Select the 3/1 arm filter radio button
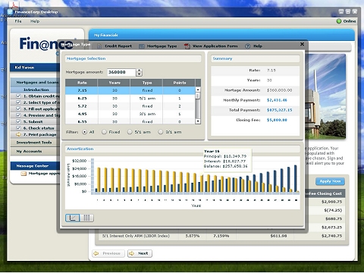 tap(161, 132)
